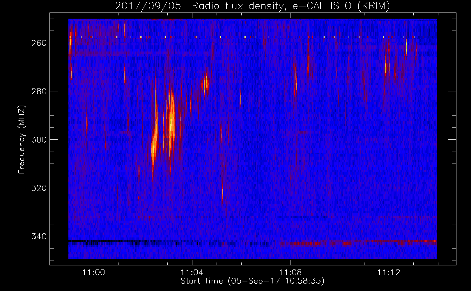Click the 300 frequency tick label
The width and height of the screenshot is (471, 291).
[x=39, y=140]
